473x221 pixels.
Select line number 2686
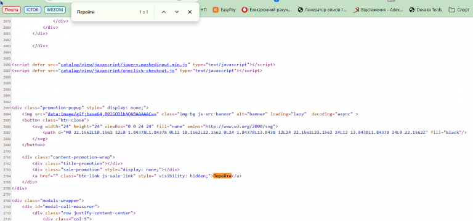(6, 64)
